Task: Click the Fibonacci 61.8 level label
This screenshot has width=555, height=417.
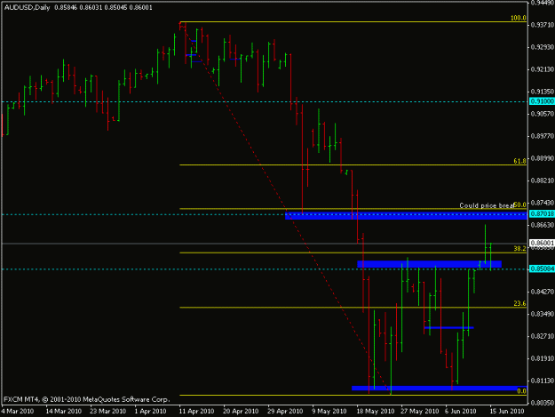Action: (x=519, y=161)
